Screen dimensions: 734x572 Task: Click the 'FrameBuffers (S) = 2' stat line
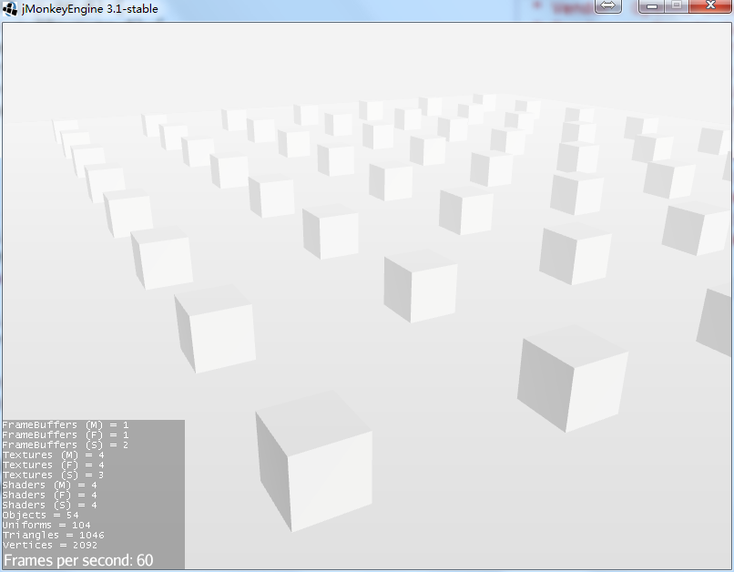click(x=65, y=444)
